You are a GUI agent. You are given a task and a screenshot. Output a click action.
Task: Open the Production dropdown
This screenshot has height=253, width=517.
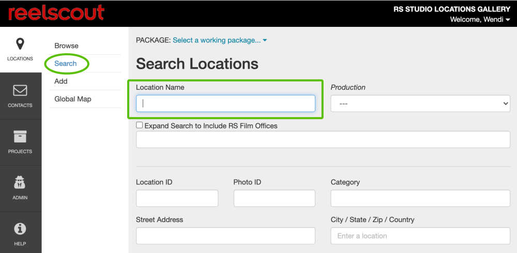coord(420,103)
